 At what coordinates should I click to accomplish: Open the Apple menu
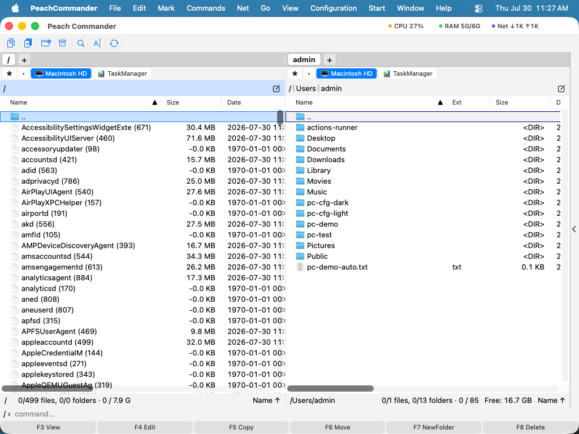click(x=15, y=8)
